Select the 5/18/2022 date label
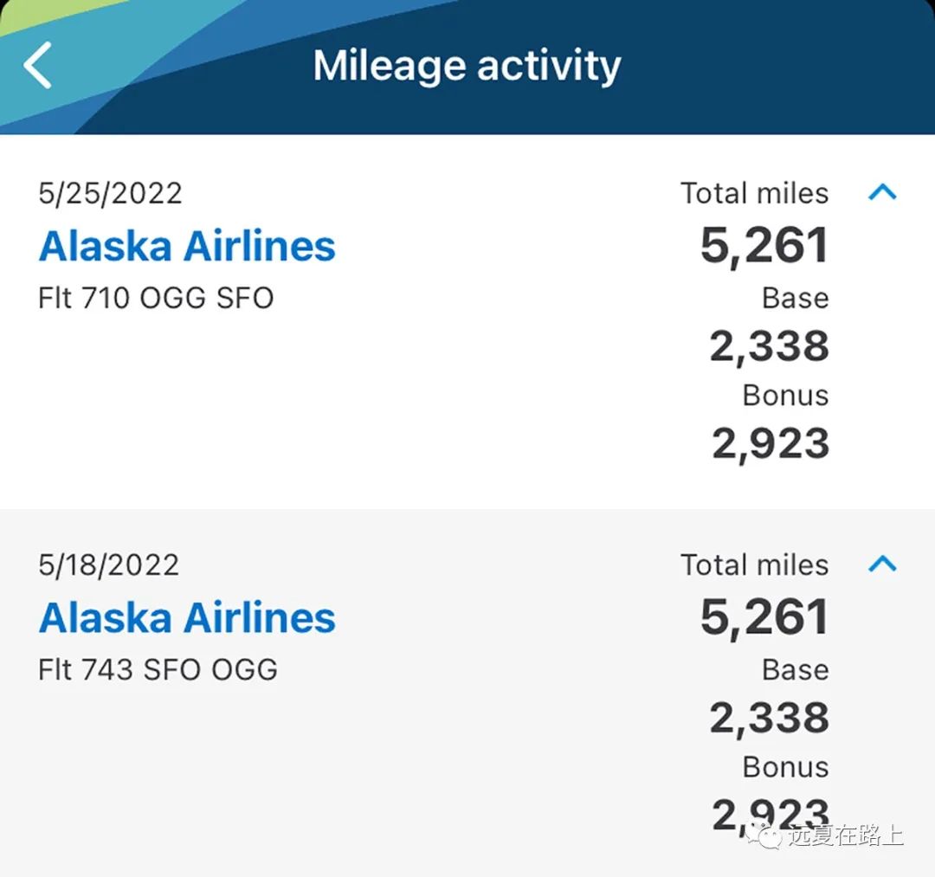Viewport: 935px width, 877px height. pyautogui.click(x=108, y=564)
